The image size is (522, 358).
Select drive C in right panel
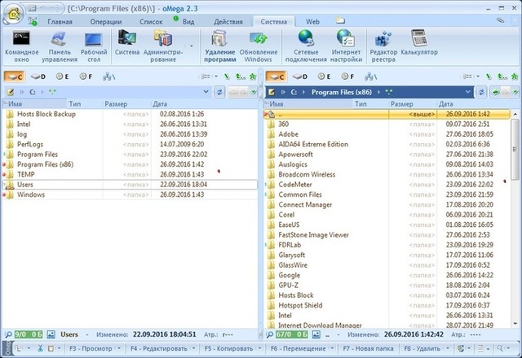281,76
